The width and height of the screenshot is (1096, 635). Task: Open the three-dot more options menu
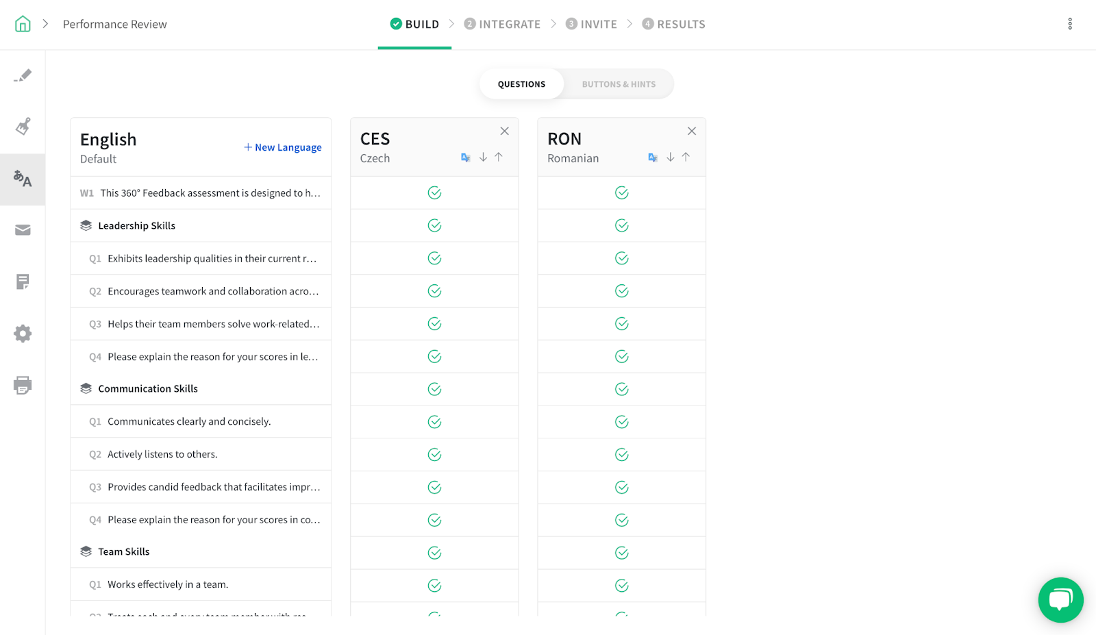(x=1070, y=24)
